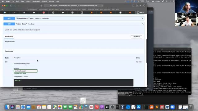Open System Preferences from the Dock
This screenshot has height=111, width=198.
point(112,107)
